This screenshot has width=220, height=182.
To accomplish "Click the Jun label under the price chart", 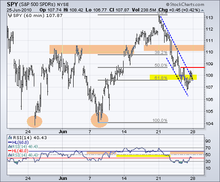I will (x=63, y=132).
